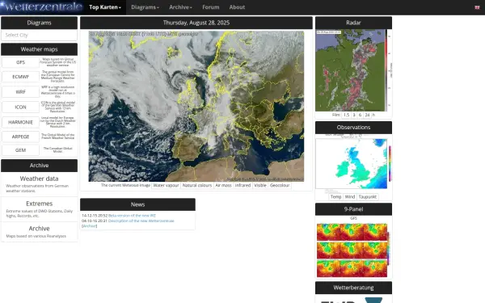The height and width of the screenshot is (303, 485).
Task: Click the language flag icon
Action: [477, 7]
